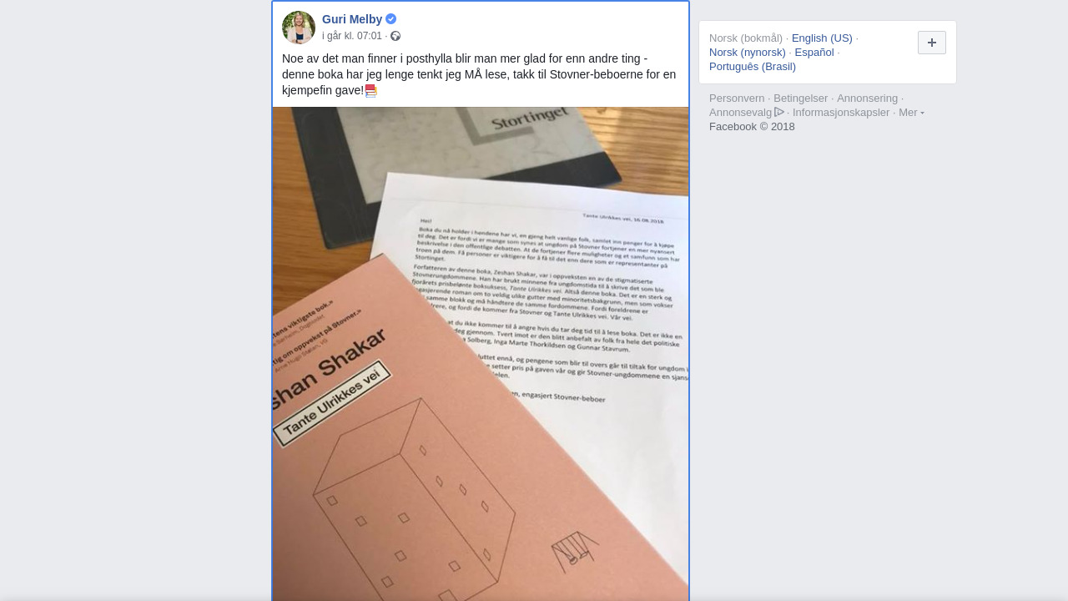1068x601 pixels.
Task: Click the public globe privacy icon
Action: pos(395,36)
